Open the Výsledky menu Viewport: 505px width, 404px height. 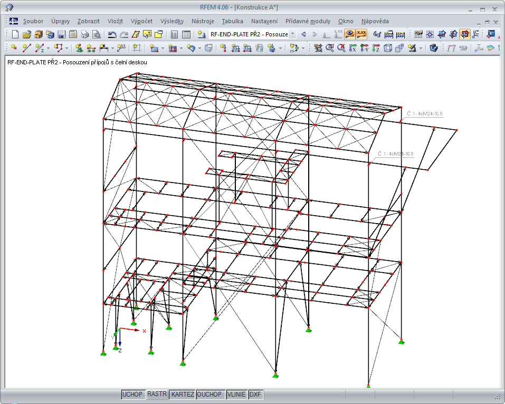[x=172, y=21]
